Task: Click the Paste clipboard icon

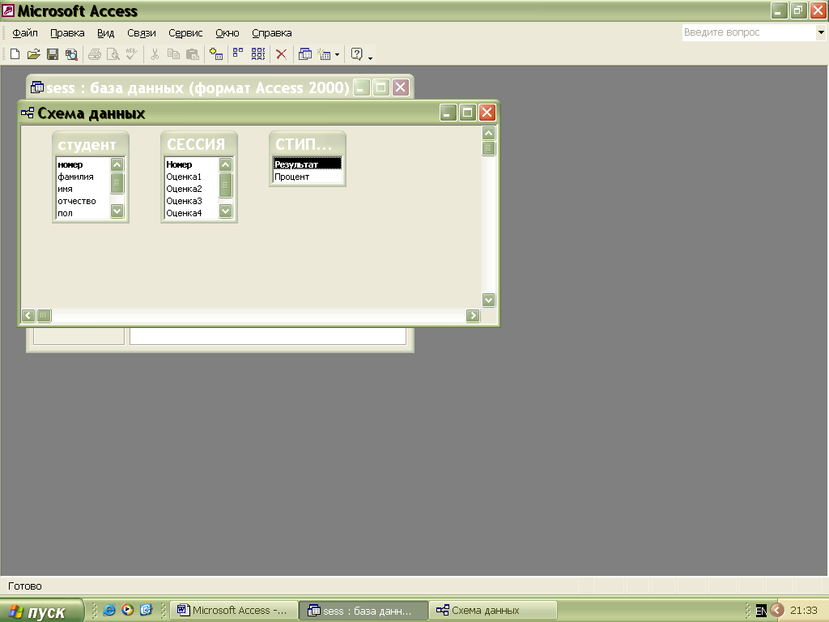Action: (193, 54)
